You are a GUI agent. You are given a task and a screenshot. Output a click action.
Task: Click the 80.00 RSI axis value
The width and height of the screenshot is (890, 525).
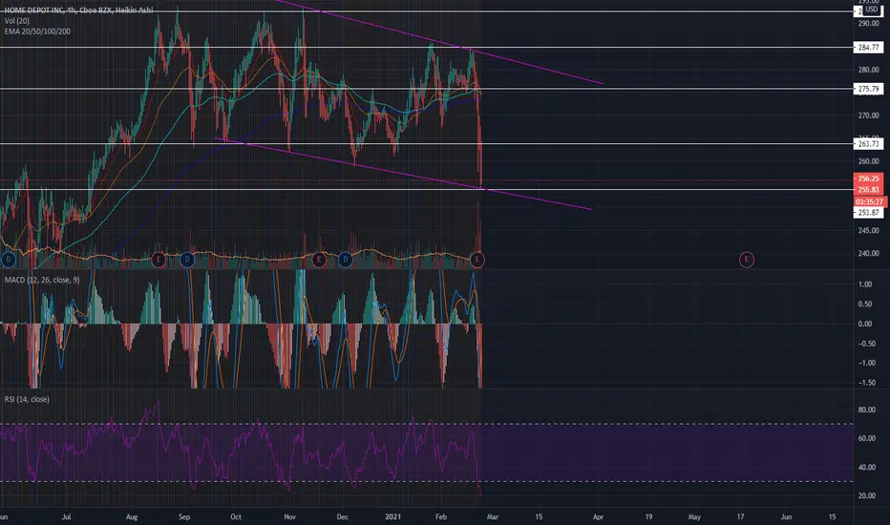[866, 409]
